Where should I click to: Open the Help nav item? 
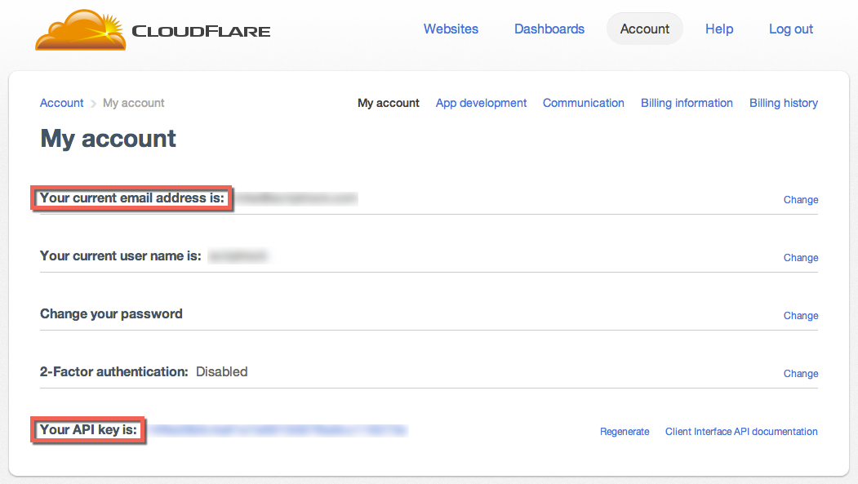[x=719, y=29]
